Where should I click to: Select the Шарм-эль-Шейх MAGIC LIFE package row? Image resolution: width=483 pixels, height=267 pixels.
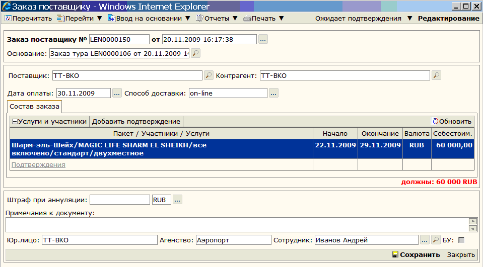click(x=242, y=149)
